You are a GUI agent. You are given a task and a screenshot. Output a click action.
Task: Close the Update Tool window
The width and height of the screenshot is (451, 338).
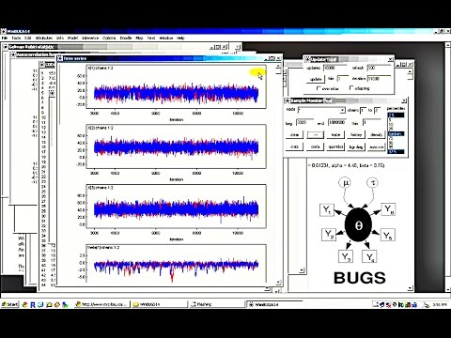(391, 59)
